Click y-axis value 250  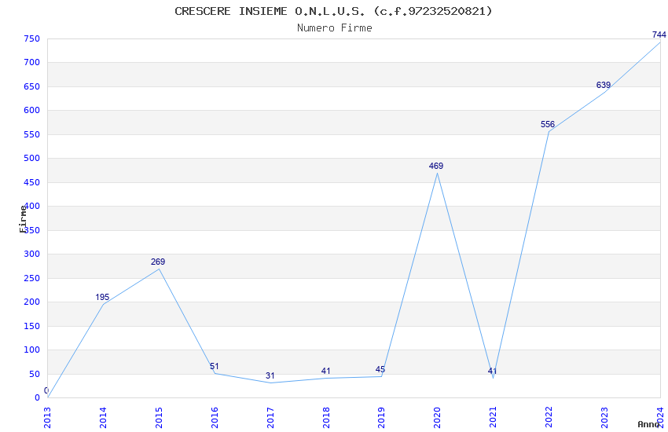tap(32, 278)
